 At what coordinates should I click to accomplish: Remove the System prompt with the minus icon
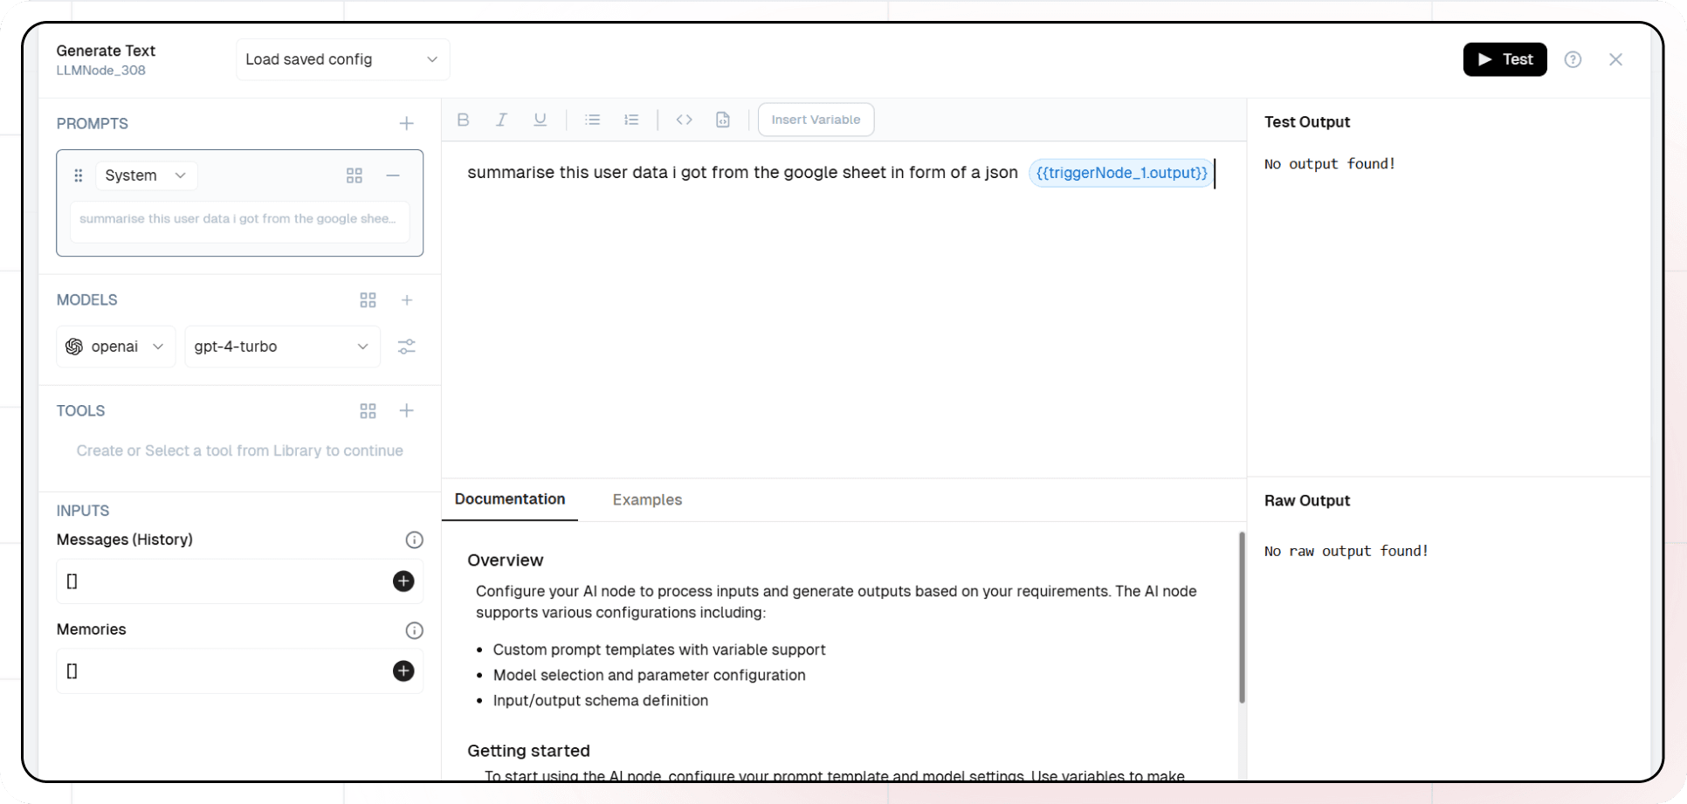(393, 175)
